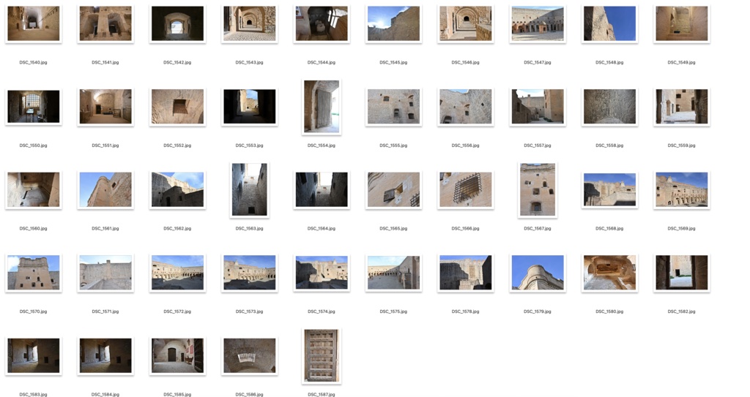
Task: Click the DSC_1586.jpg ceiling grate thumbnail
Action: (249, 356)
